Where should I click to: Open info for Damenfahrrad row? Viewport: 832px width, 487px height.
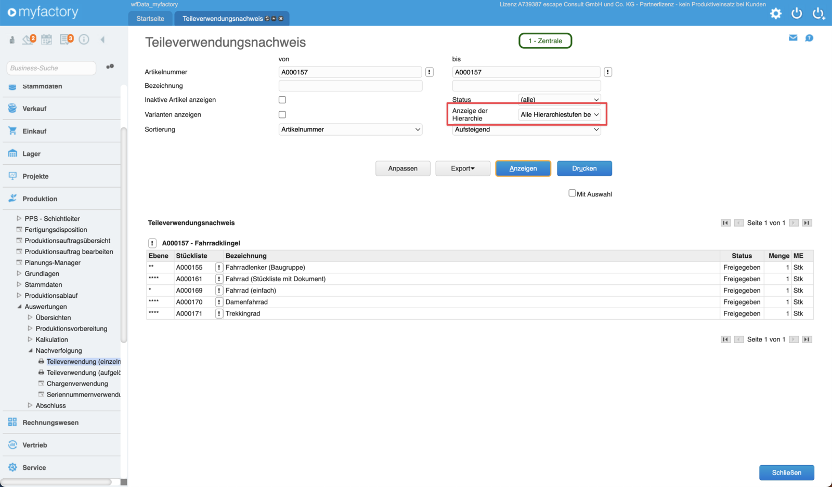tap(219, 302)
